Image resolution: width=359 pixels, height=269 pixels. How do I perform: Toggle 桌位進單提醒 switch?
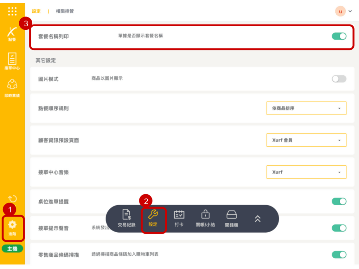click(x=339, y=201)
